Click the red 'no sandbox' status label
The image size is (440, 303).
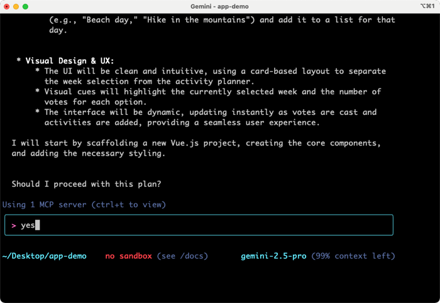click(x=128, y=256)
